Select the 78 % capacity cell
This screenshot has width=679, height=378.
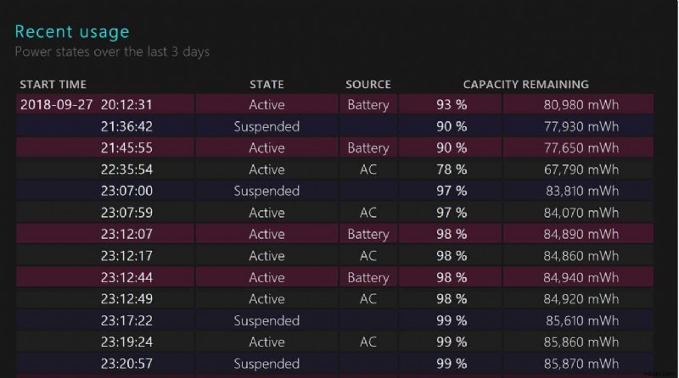(450, 170)
